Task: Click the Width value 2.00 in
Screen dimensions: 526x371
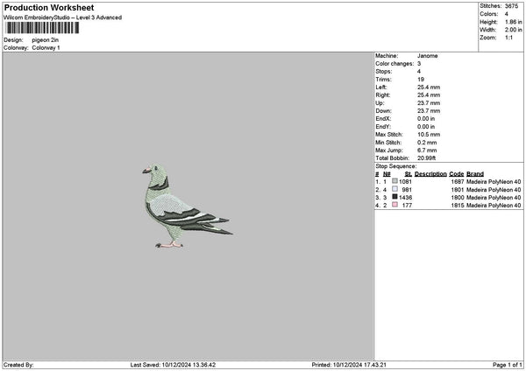Action: tap(514, 30)
